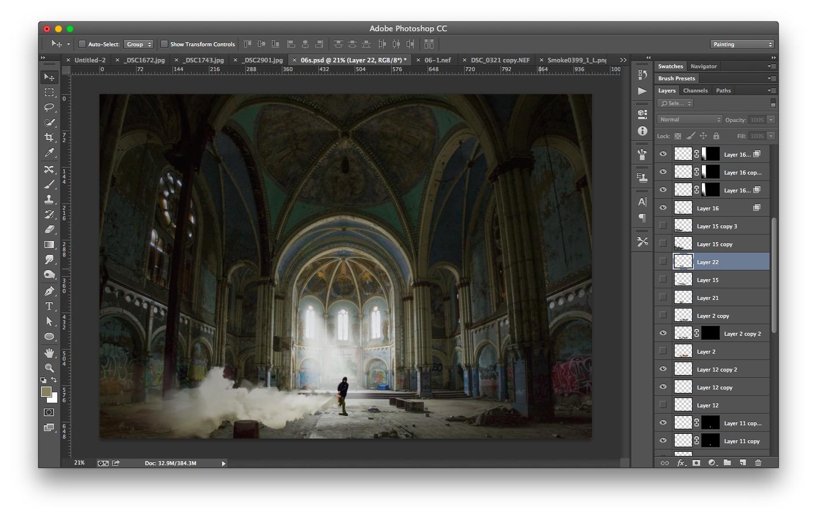Open Auto-Select Group dropdown
817x520 pixels.
(x=138, y=44)
